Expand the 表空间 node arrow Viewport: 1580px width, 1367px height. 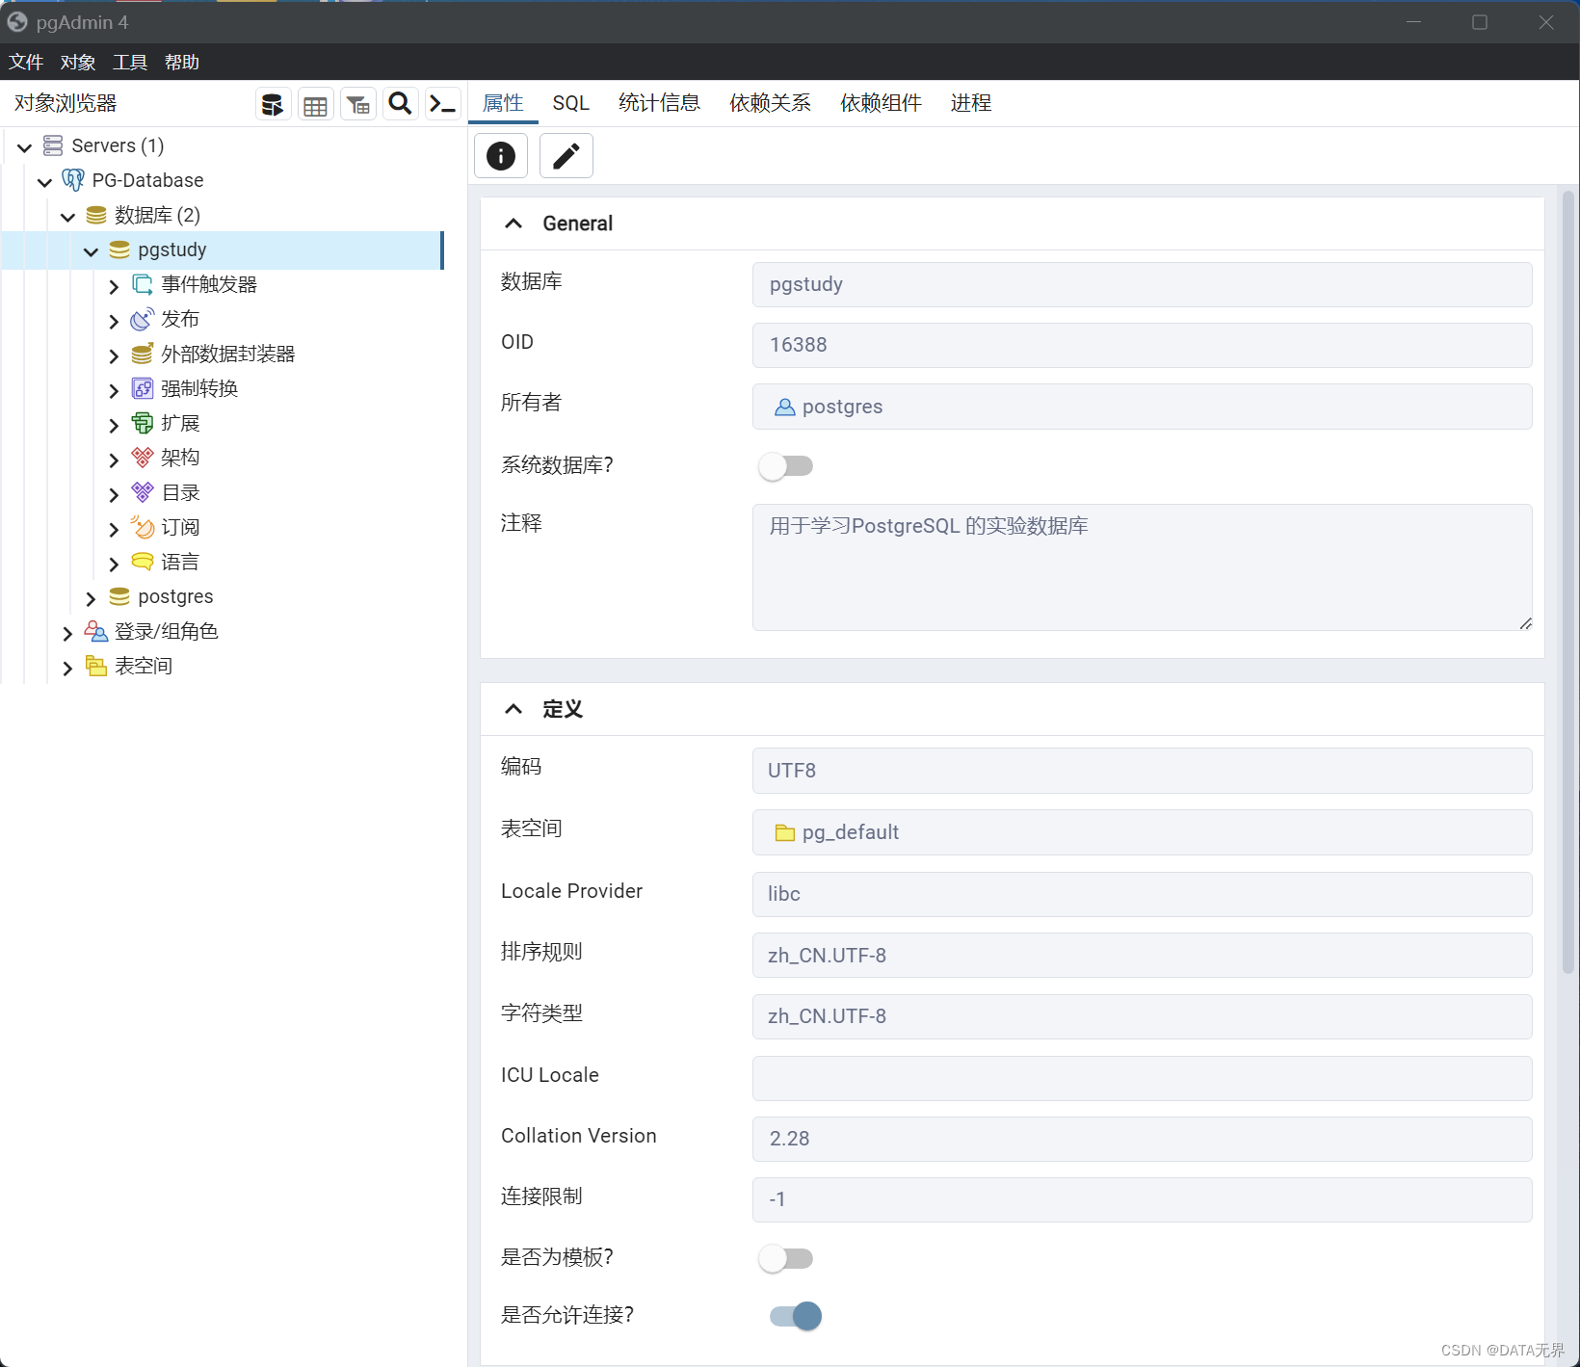click(x=67, y=668)
